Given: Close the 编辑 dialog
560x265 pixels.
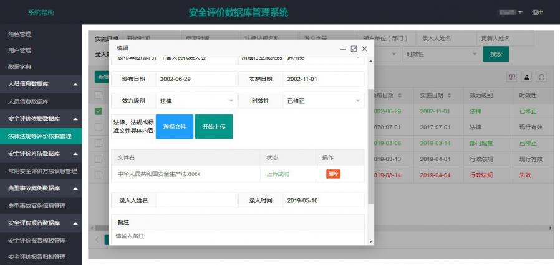Looking at the screenshot, I should [x=365, y=49].
